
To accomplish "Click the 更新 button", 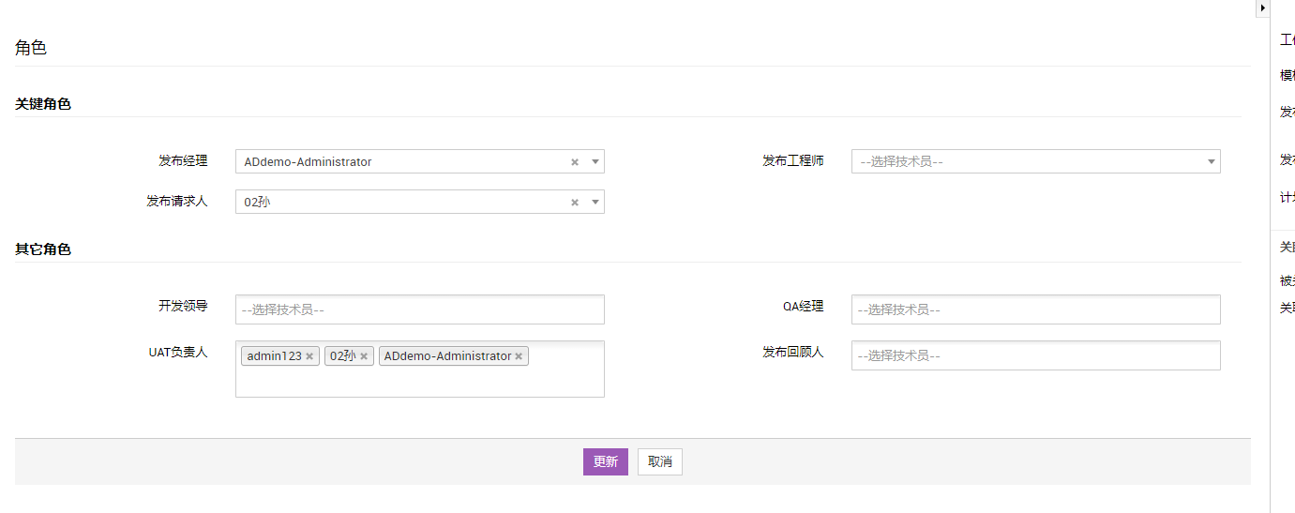I will pyautogui.click(x=605, y=461).
